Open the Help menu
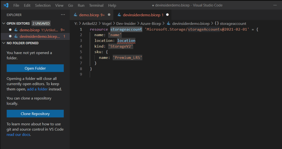282x149 pixels. click(x=112, y=6)
